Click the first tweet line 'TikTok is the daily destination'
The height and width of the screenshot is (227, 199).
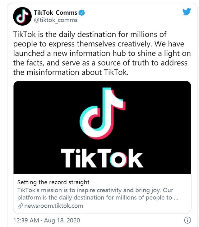point(90,34)
